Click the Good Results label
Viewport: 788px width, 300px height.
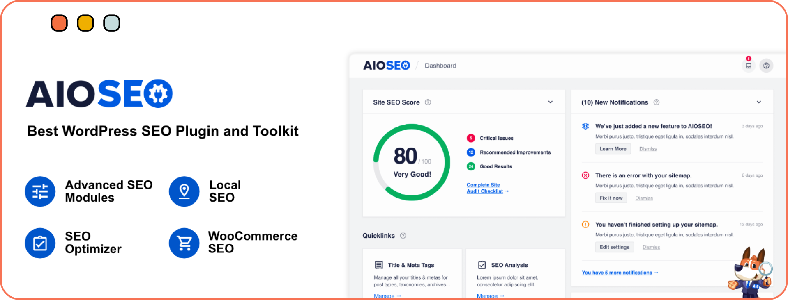tap(496, 166)
